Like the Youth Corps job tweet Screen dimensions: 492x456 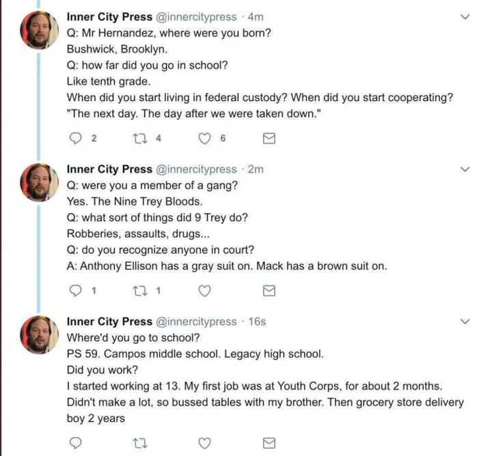coord(204,443)
